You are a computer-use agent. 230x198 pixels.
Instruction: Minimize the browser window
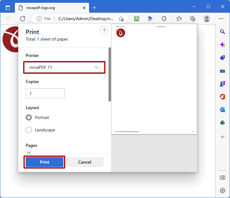click(194, 7)
